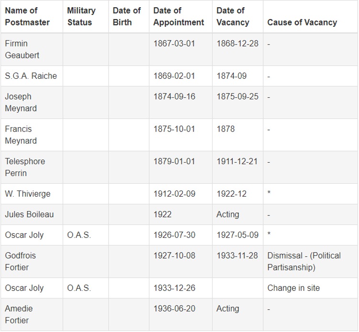Select the vacancy date 1911-12-21
Screen dimensions: 359x332
tap(237, 161)
